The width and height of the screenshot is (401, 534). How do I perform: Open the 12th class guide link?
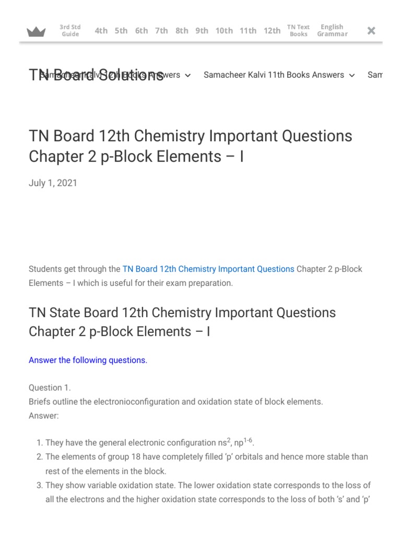(272, 31)
